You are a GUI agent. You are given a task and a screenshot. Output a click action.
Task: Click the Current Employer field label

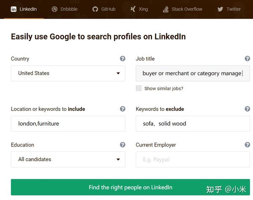(x=156, y=145)
